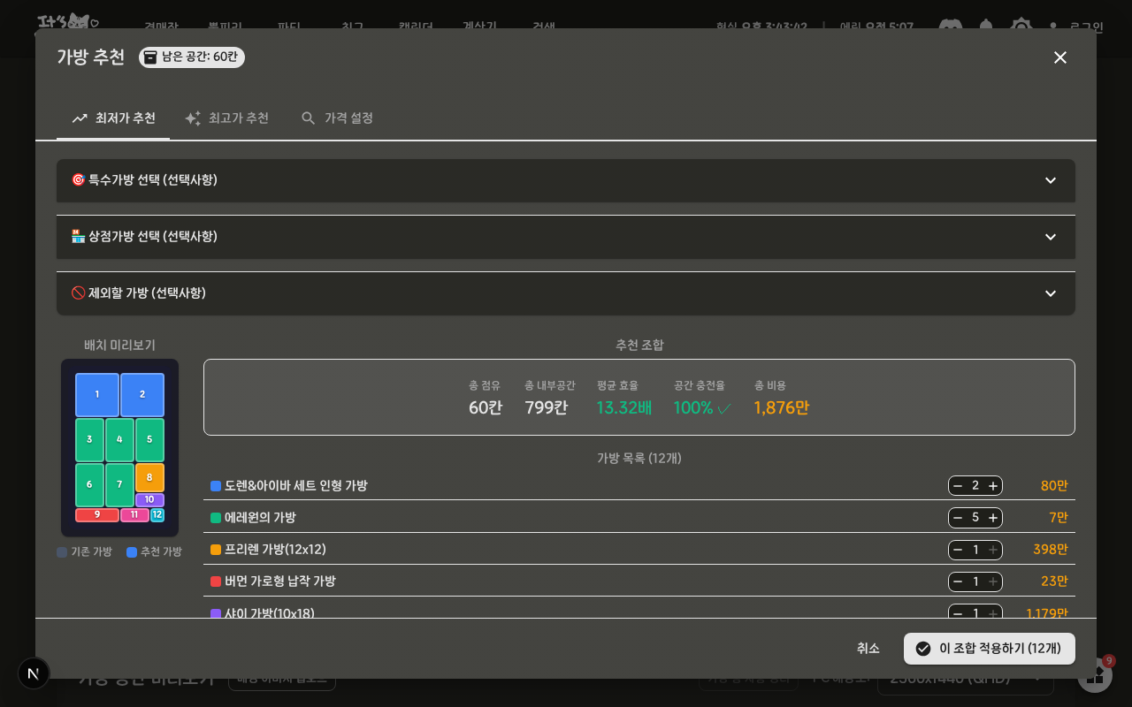Click the 평균 효율 13.32배 value
Viewport: 1132px width, 707px height.
[x=624, y=407]
